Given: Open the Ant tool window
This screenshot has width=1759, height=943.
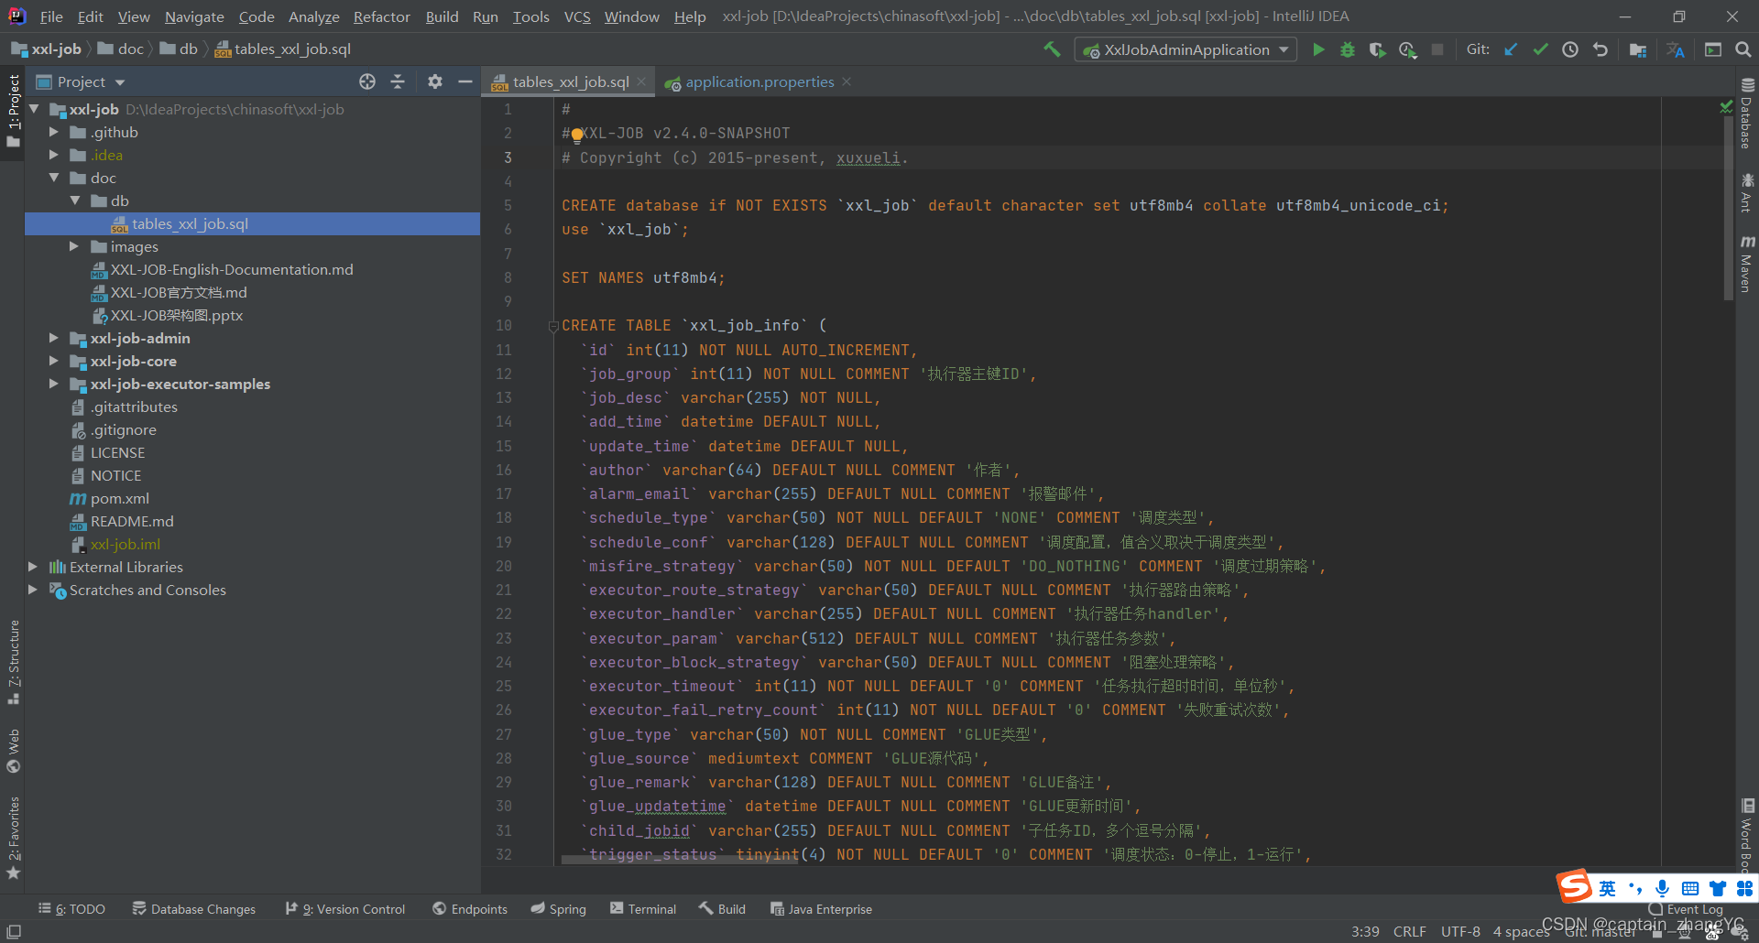Looking at the screenshot, I should pos(1747,191).
